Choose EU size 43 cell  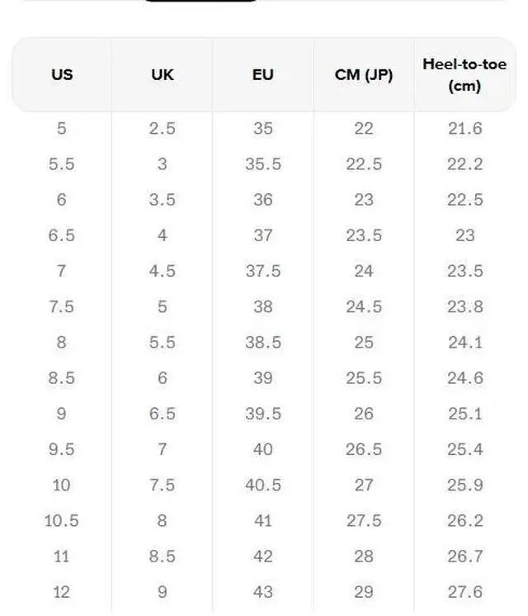coord(263,592)
